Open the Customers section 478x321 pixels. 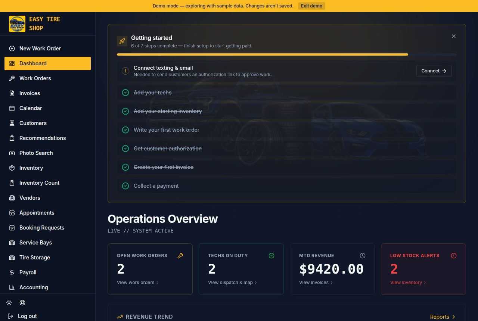(x=47, y=123)
